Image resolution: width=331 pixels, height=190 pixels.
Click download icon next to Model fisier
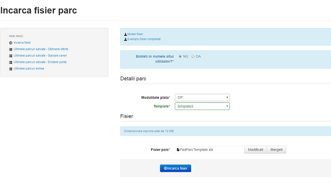(125, 34)
